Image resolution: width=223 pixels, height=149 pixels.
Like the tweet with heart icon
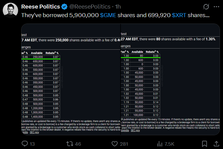click(114, 144)
